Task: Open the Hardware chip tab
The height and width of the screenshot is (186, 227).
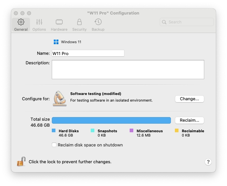Action: pyautogui.click(x=59, y=25)
